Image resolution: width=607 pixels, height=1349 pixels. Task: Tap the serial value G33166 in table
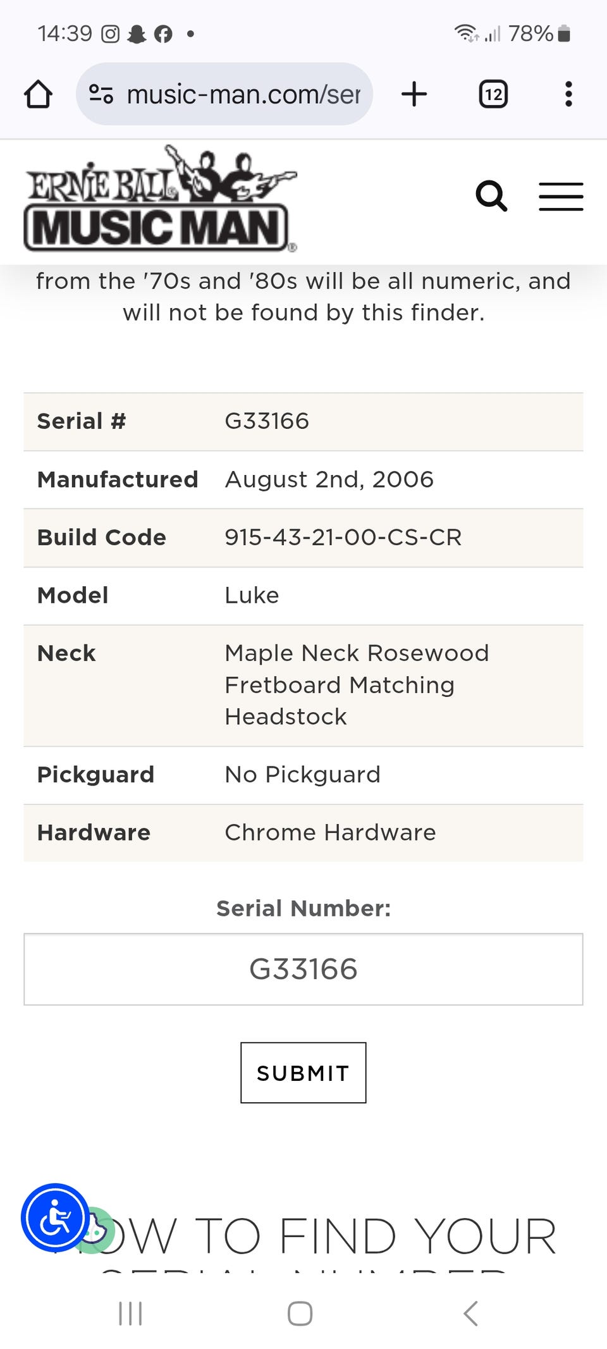coord(267,421)
